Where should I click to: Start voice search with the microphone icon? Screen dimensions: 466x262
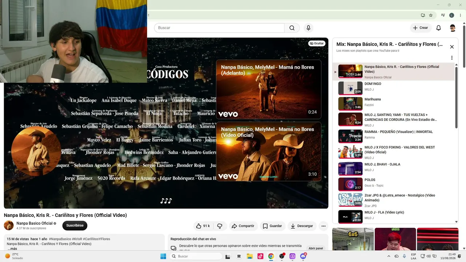pyautogui.click(x=308, y=28)
